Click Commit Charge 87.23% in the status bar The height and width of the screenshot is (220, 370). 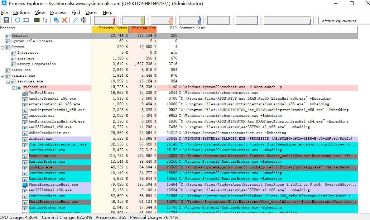(67, 217)
